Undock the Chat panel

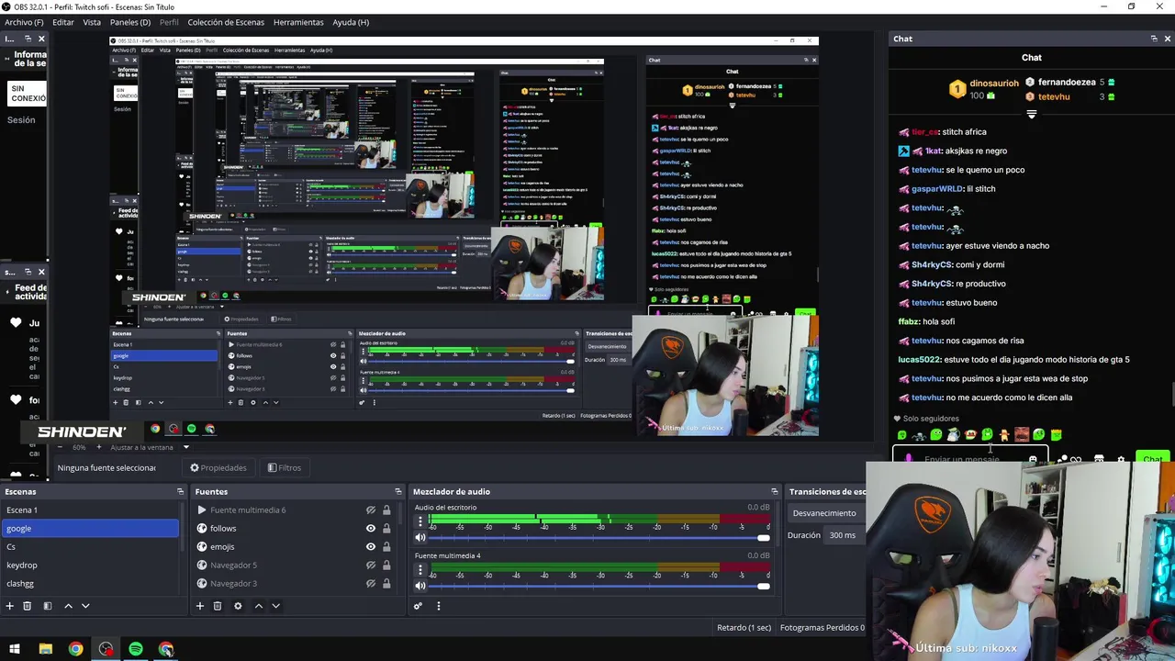point(1154,39)
